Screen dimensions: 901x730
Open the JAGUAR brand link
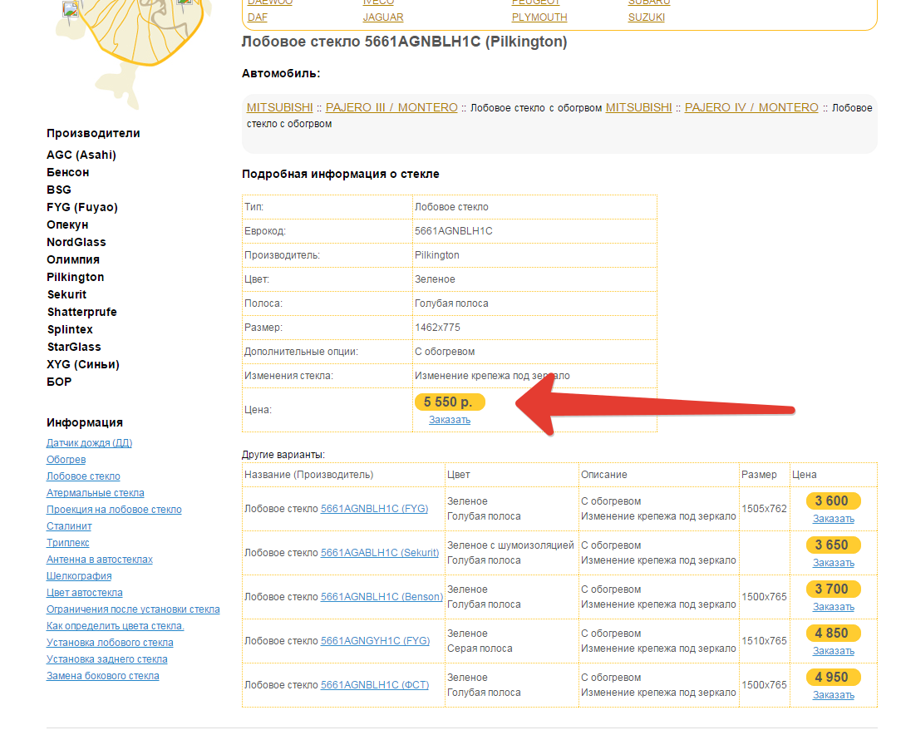point(383,17)
